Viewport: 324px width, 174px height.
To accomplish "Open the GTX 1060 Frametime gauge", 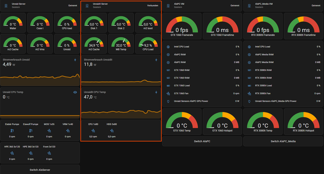I will [x=222, y=26].
